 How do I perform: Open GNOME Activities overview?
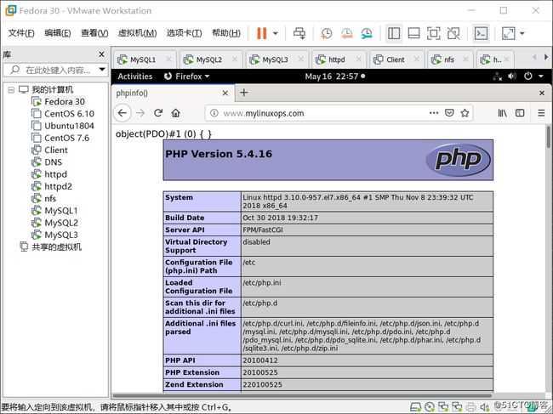[135, 77]
